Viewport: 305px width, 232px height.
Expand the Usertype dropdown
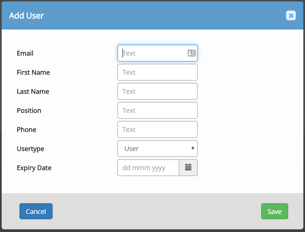pyautogui.click(x=157, y=149)
